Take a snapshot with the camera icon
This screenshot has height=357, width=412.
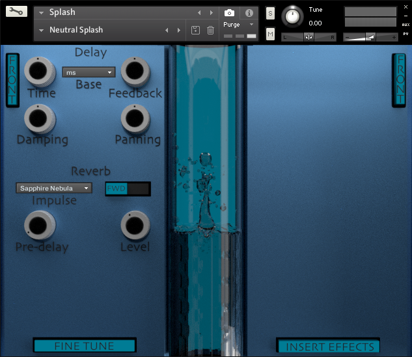(229, 12)
